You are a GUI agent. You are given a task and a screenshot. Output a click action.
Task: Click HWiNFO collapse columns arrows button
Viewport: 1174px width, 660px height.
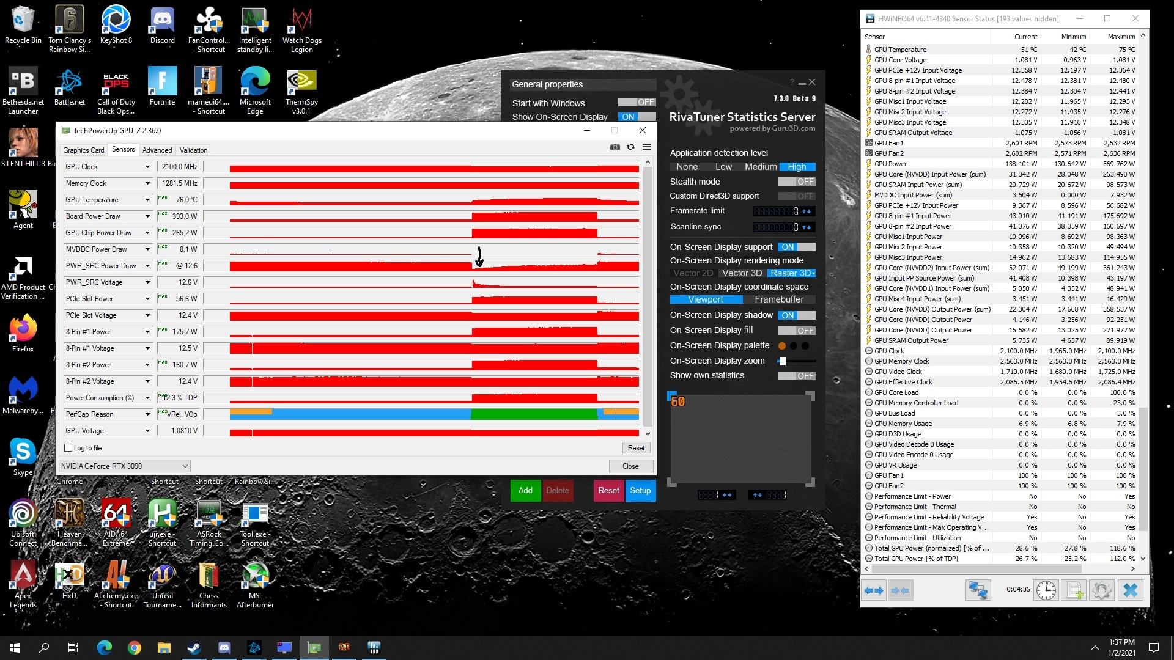pos(900,590)
